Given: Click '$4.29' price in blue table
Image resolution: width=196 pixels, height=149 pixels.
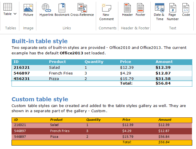Looking at the screenshot, I should pyautogui.click(x=126, y=73).
